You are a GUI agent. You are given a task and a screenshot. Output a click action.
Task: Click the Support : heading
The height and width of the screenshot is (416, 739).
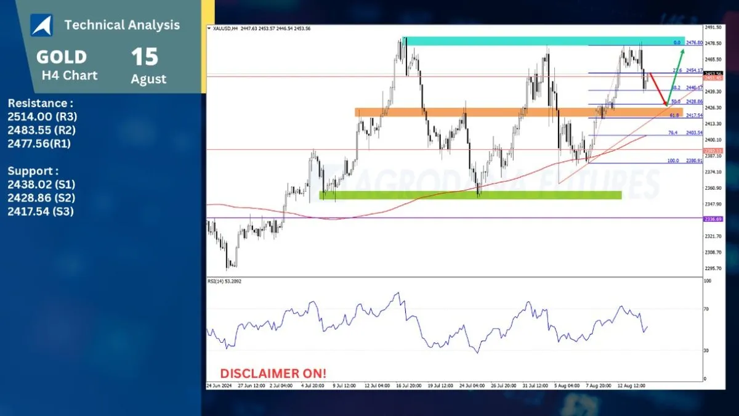[x=33, y=171]
